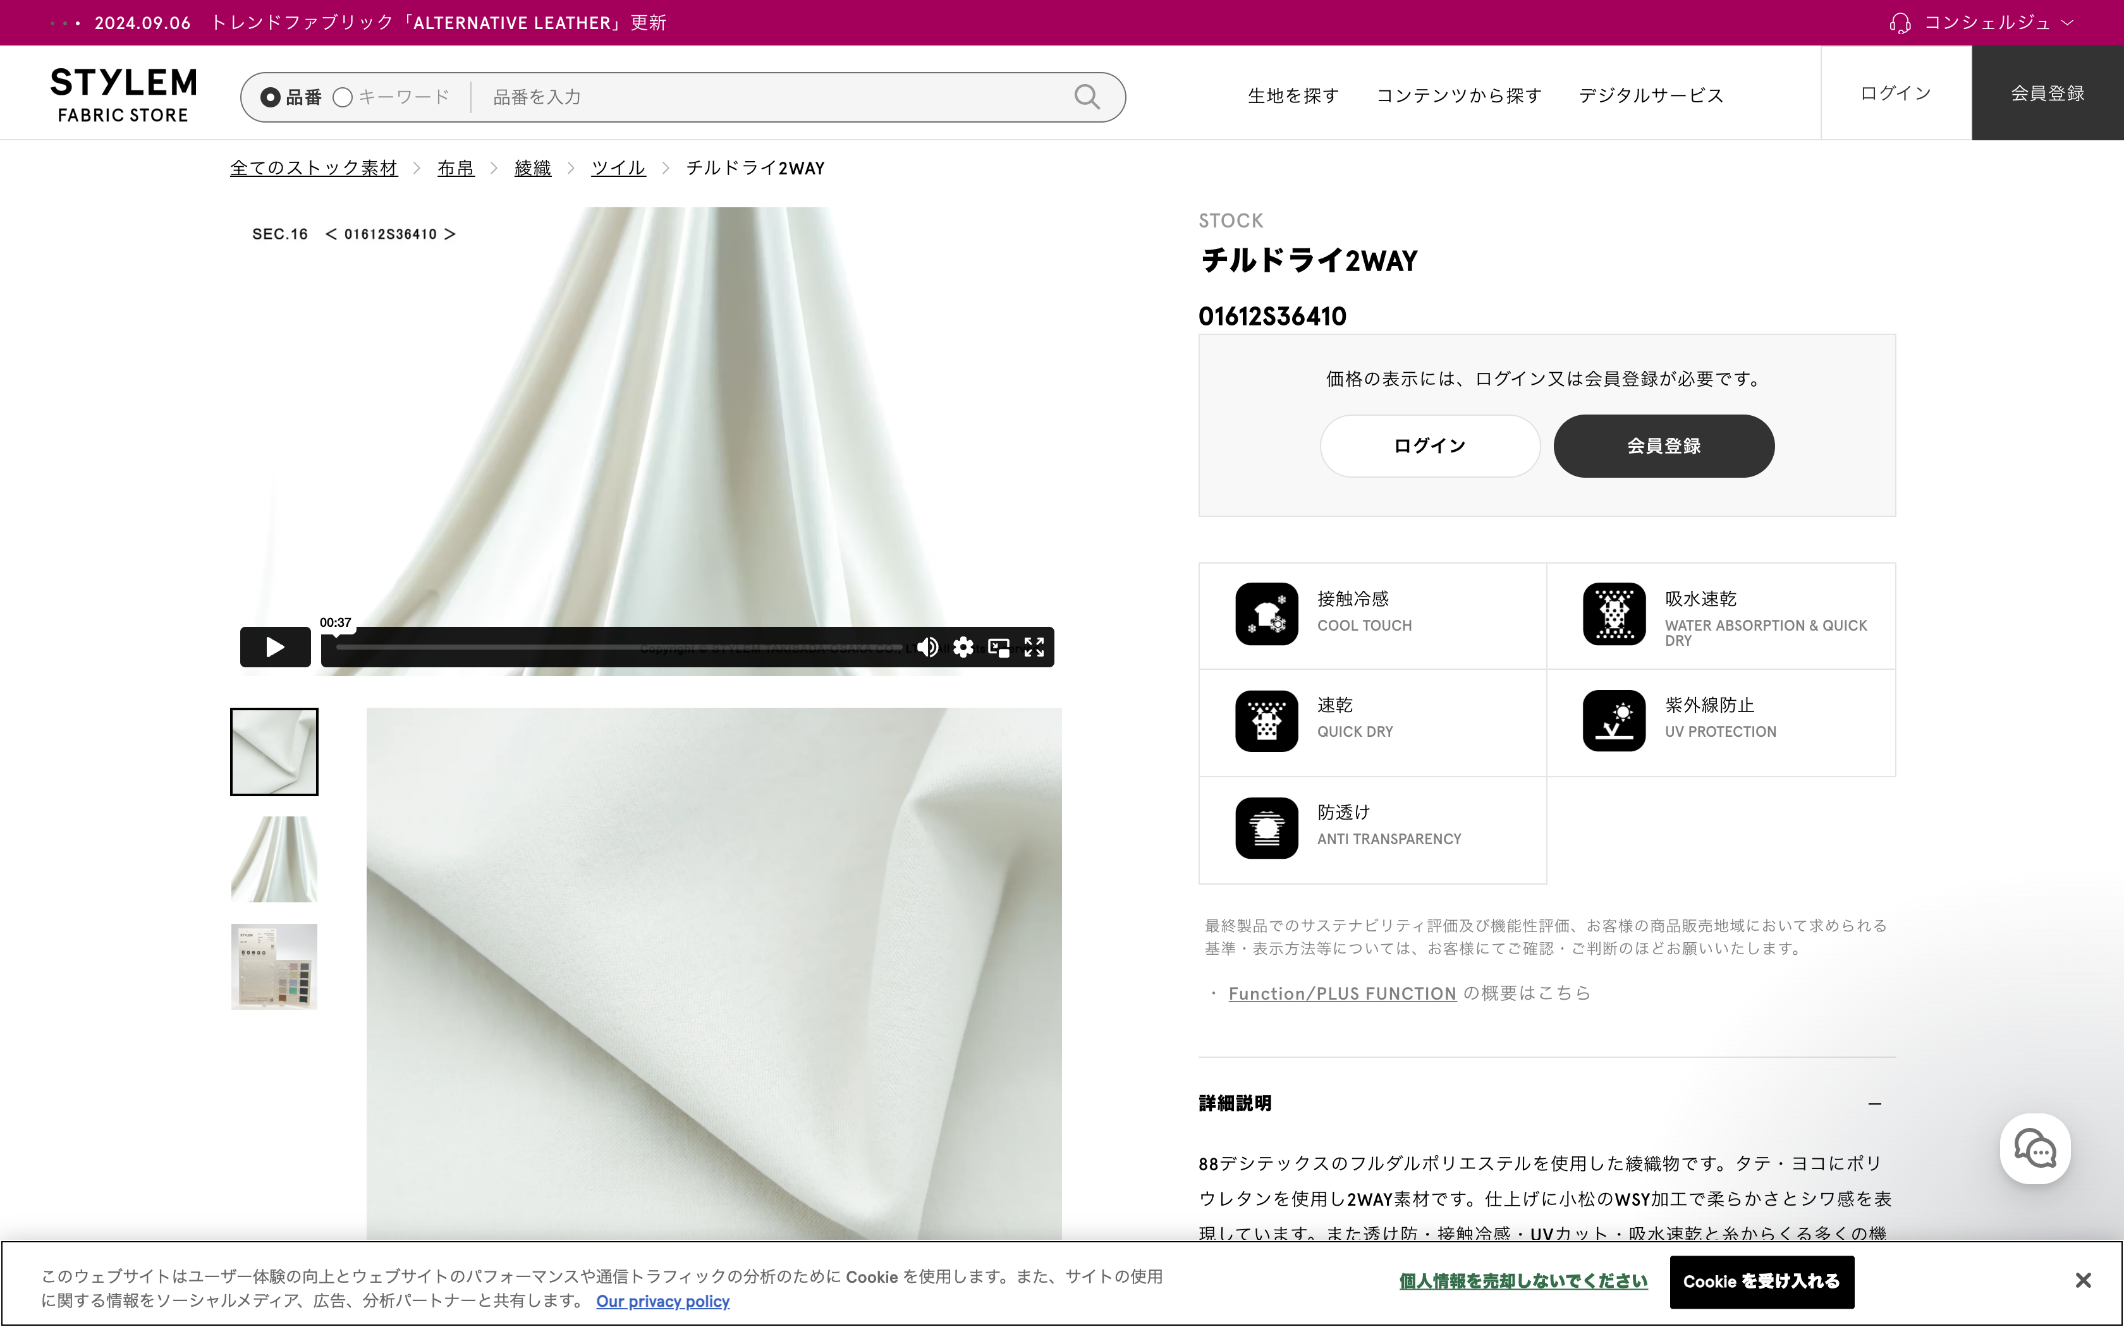This screenshot has width=2124, height=1327.
Task: Click the UV PROTECTION feature icon
Action: click(x=1613, y=720)
